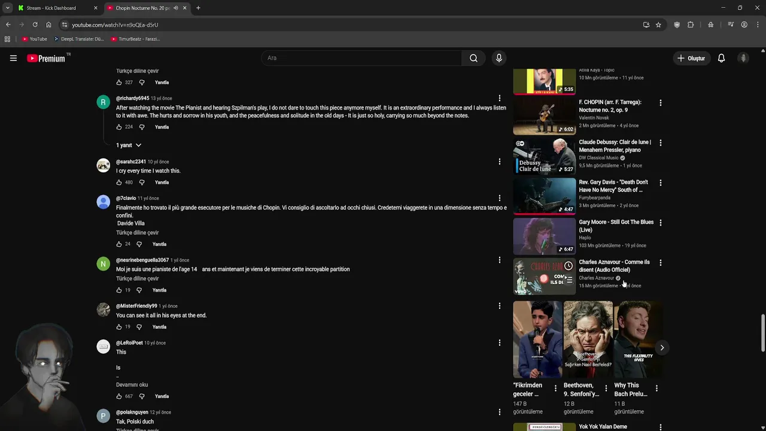Open options for Chopin Tarrega Nocturne video

[660, 103]
